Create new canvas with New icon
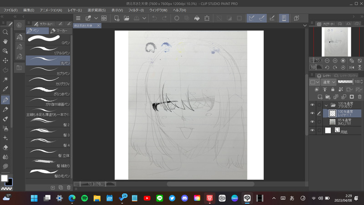 coord(117,18)
